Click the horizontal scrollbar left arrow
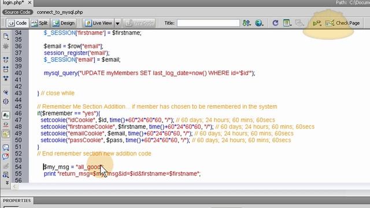The image size is (370, 208). click(15, 187)
